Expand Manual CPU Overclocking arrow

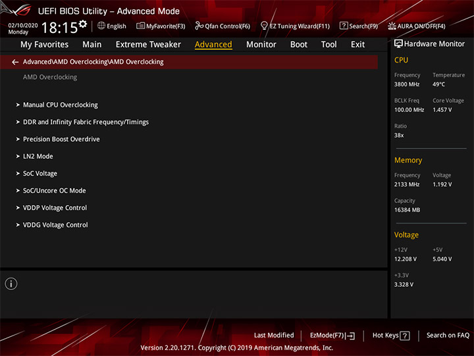[18, 105]
